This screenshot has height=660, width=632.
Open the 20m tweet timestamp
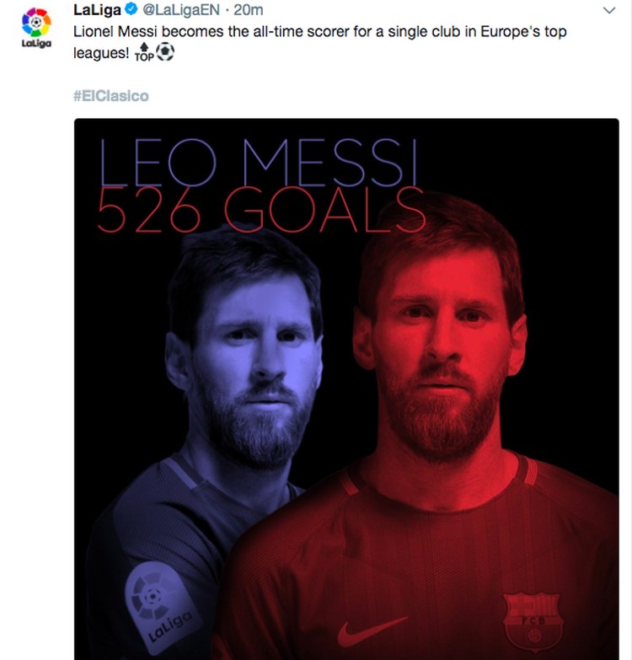(x=249, y=10)
